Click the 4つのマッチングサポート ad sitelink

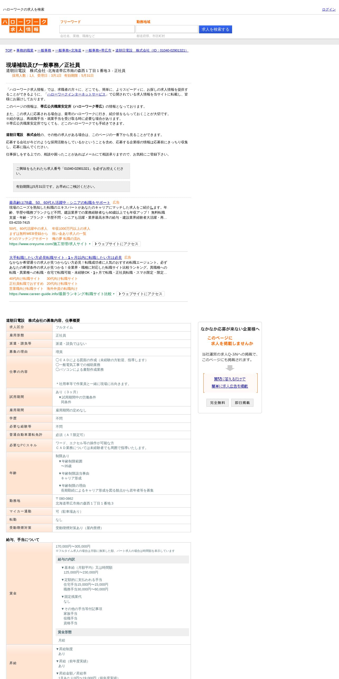click(x=29, y=239)
